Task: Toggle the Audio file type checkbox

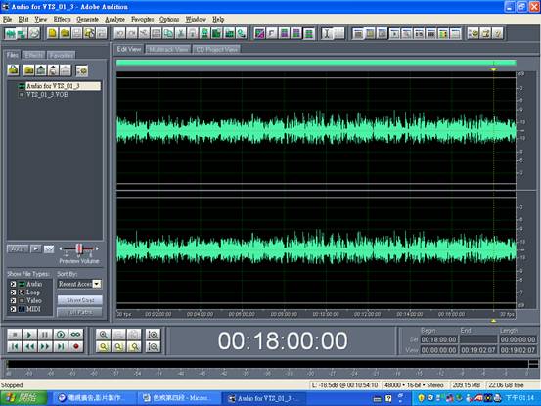Action: 13,284
